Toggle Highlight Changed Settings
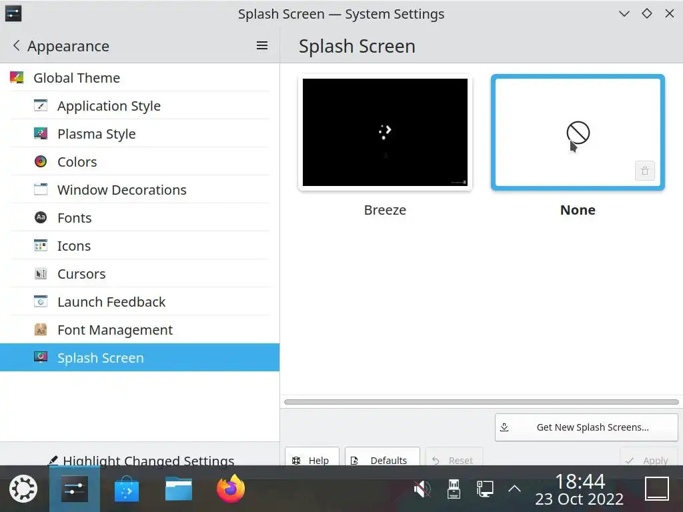Image resolution: width=683 pixels, height=512 pixels. point(141,460)
